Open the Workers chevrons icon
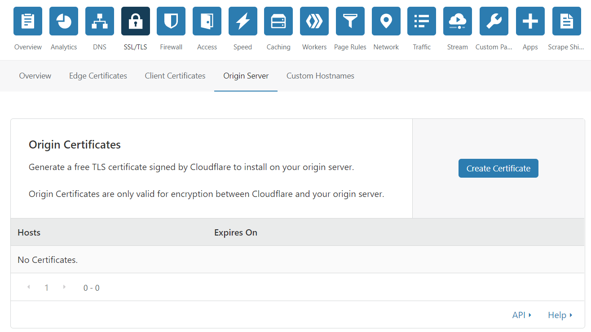Screen dimensions: 591x332 pos(314,21)
